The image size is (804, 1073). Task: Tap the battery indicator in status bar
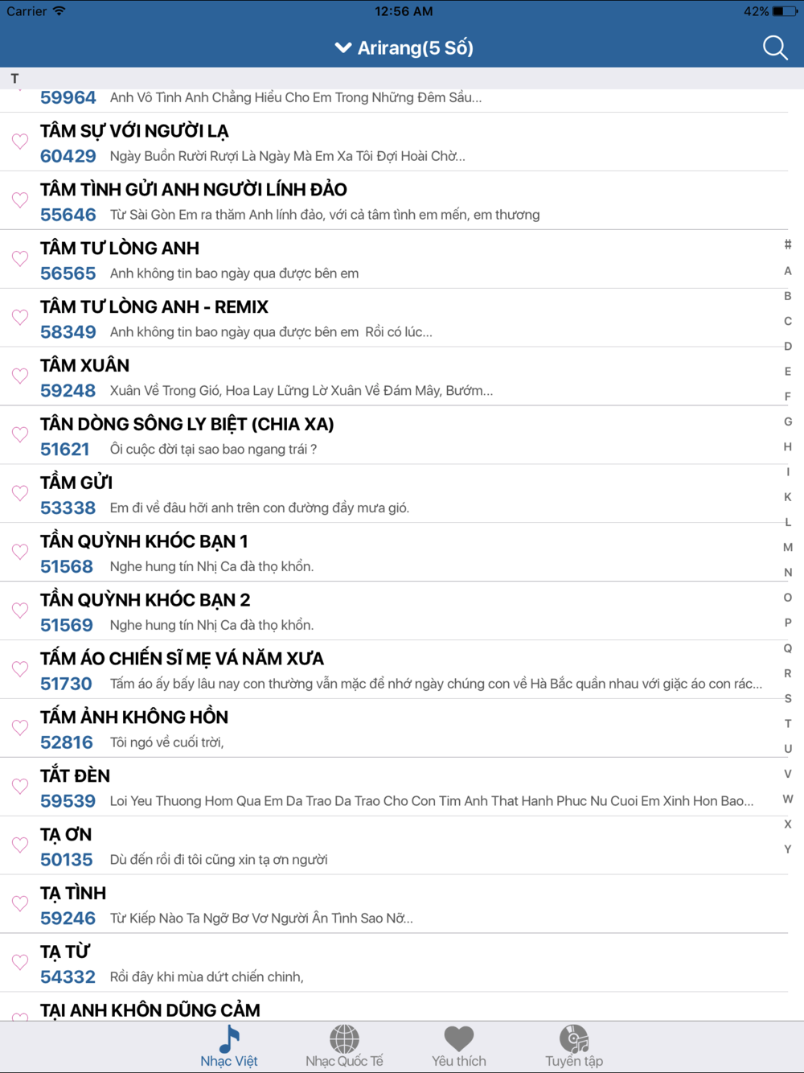783,11
